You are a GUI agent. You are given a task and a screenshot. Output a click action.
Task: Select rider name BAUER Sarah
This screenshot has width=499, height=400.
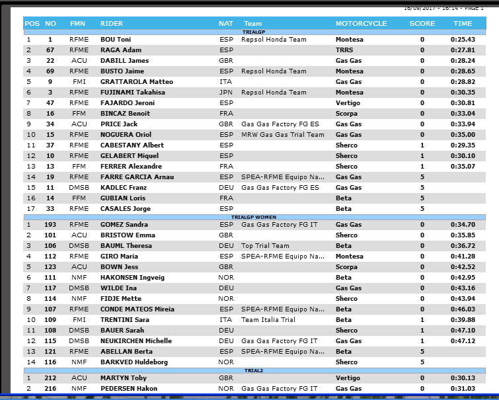122,331
